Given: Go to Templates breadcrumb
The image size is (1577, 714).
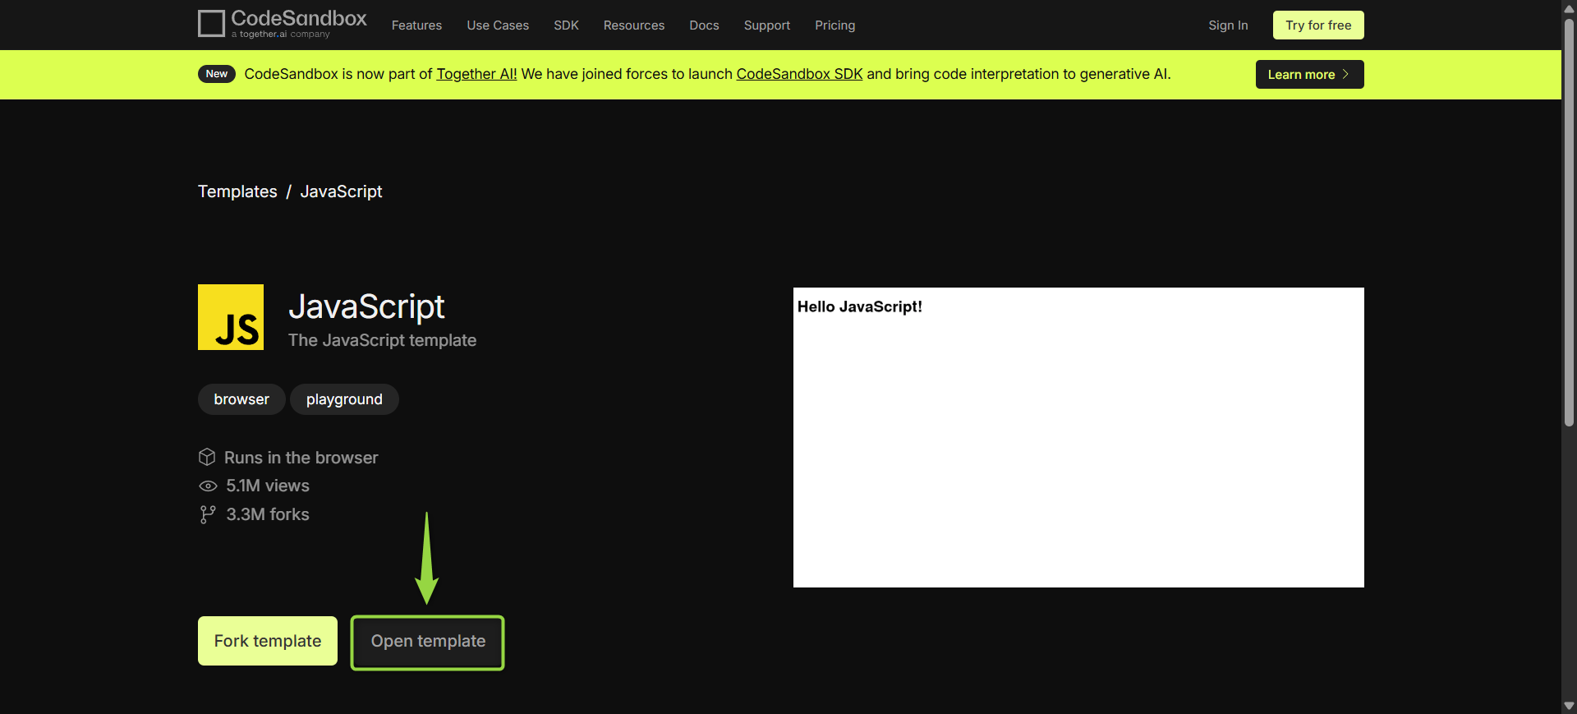Looking at the screenshot, I should click(x=237, y=191).
